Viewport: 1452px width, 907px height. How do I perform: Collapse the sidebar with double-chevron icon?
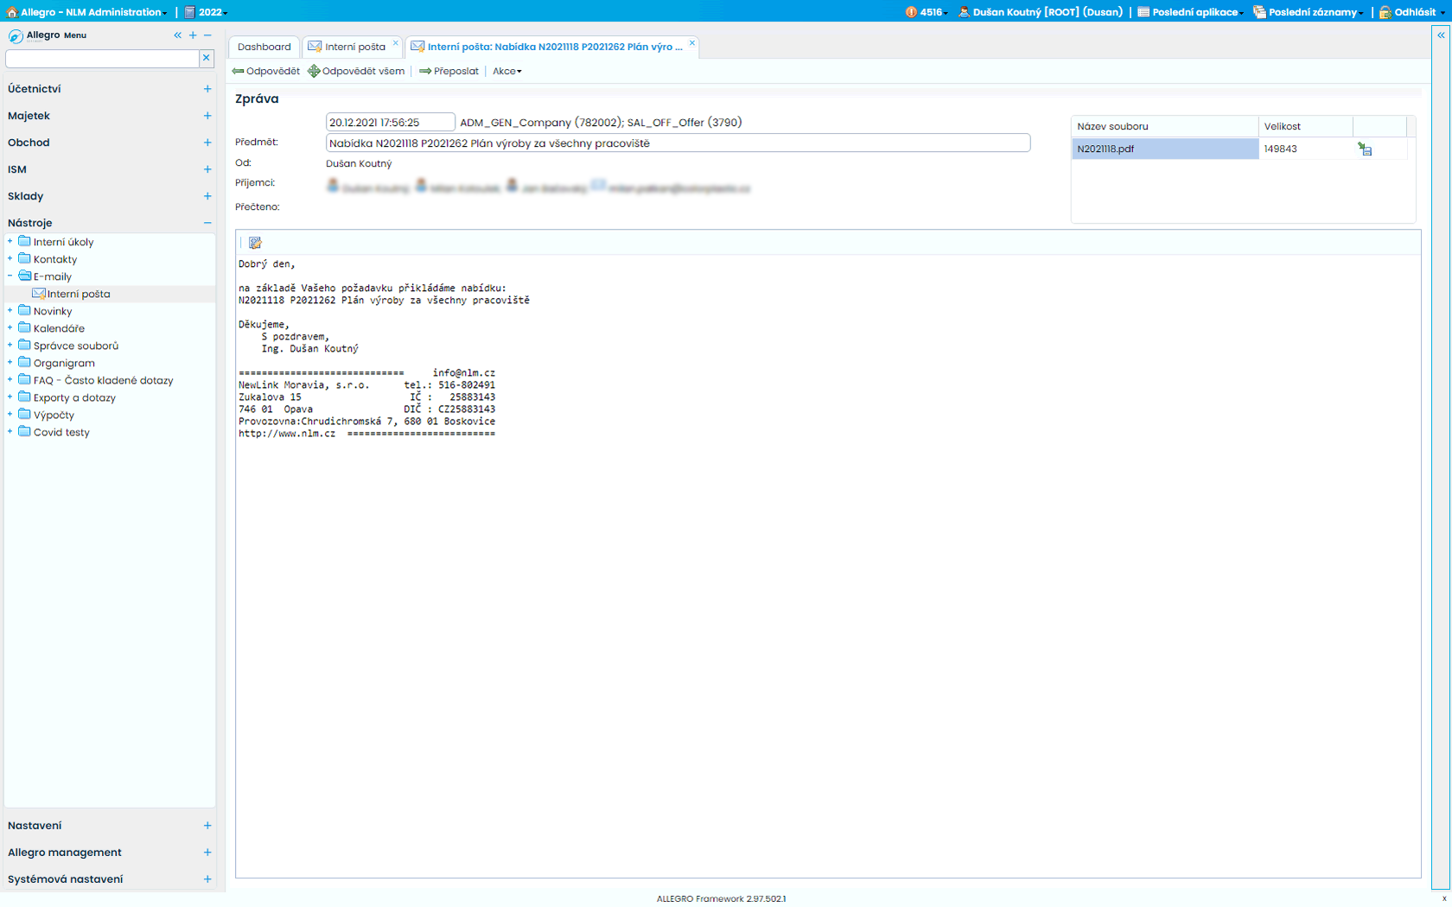(x=177, y=35)
